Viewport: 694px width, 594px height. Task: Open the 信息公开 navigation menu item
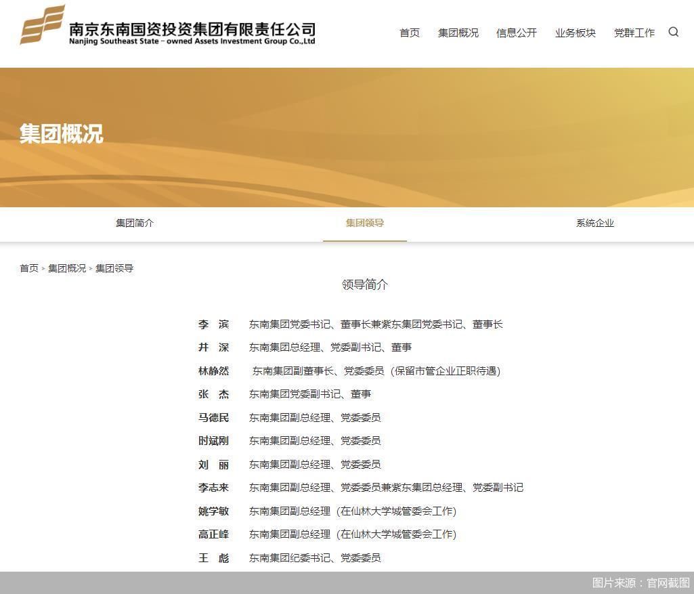click(515, 33)
